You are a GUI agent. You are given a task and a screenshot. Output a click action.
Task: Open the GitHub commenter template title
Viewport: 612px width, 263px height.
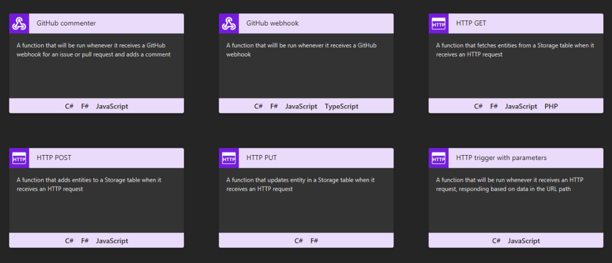tap(66, 24)
